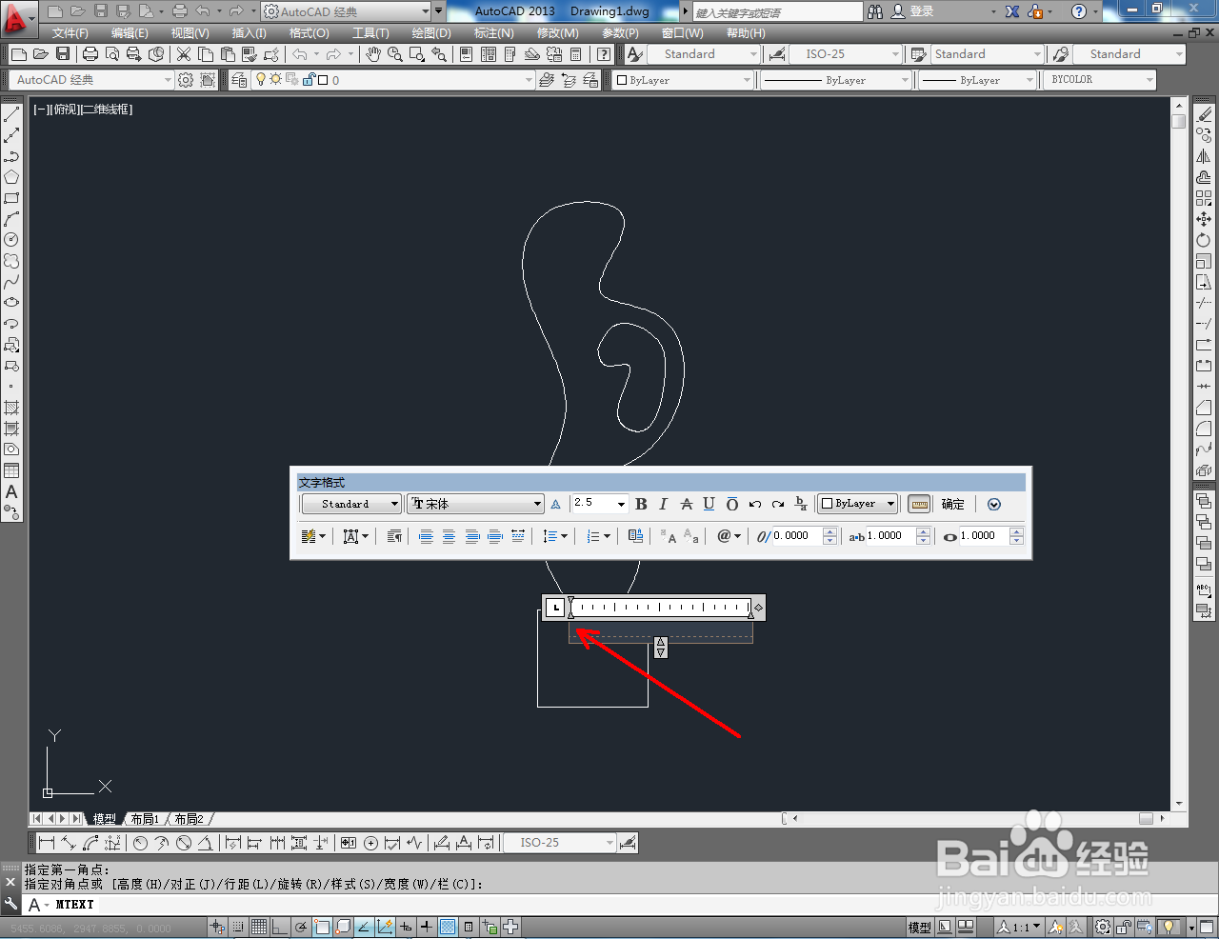1219x939 pixels.
Task: Toggle Ortho mode in status bar
Action: pos(279,927)
